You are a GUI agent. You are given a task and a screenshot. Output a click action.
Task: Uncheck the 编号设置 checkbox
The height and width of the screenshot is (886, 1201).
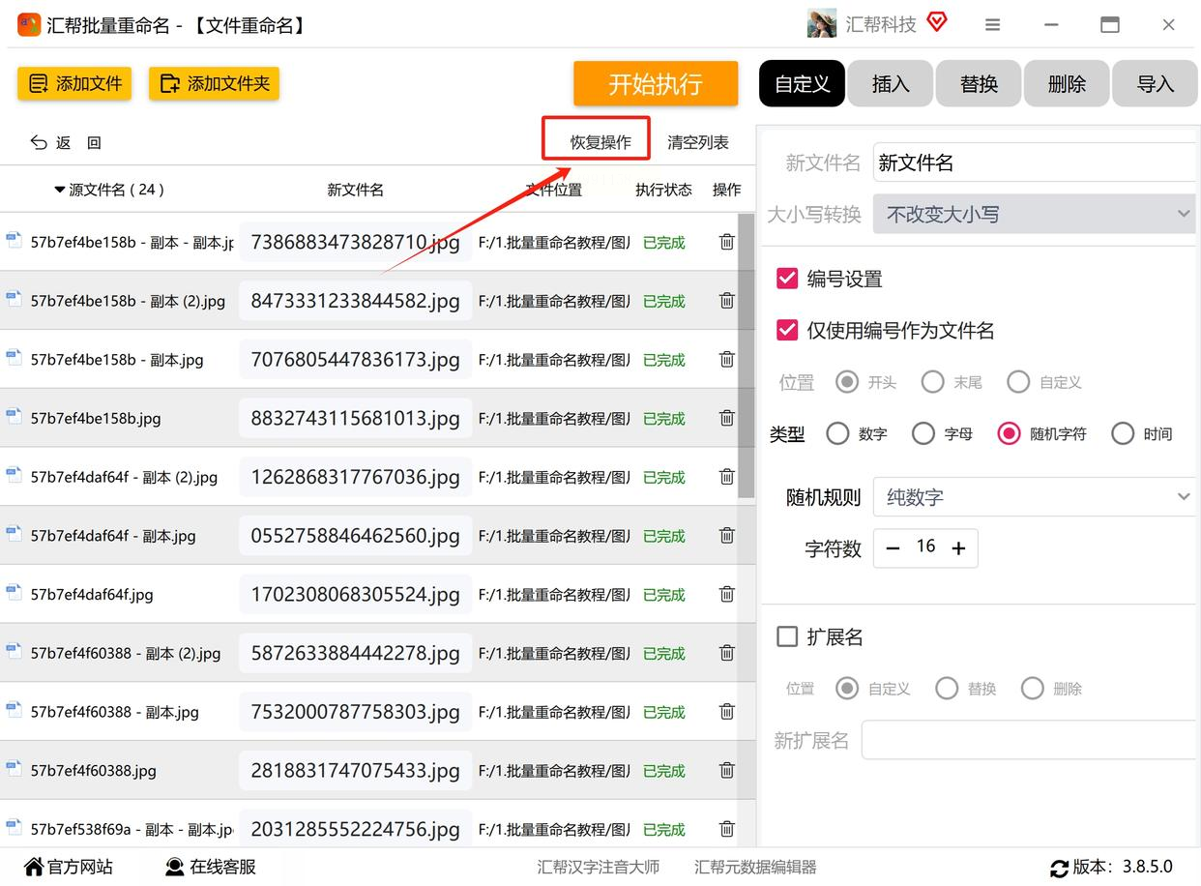pyautogui.click(x=787, y=279)
